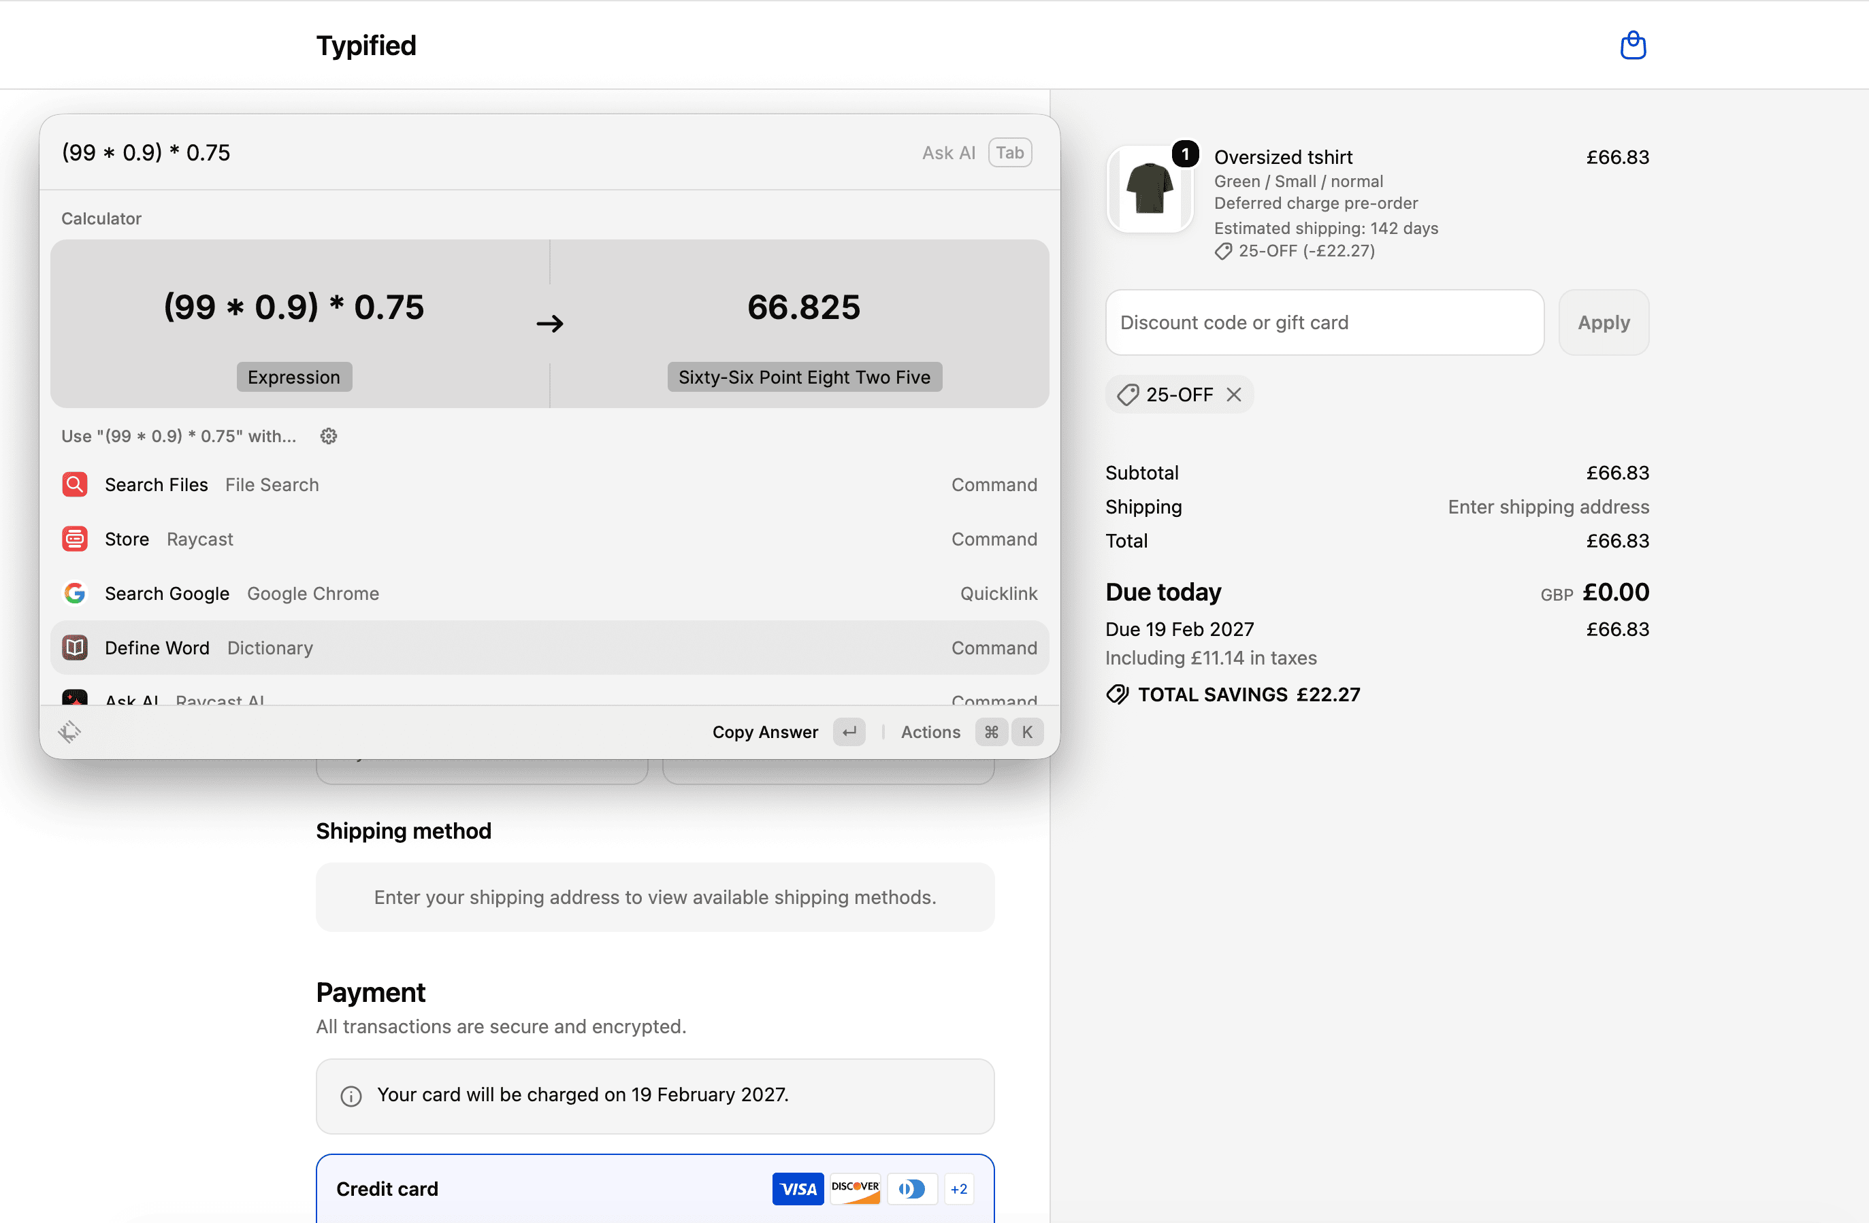Click the Due today amount £0.00
1869x1223 pixels.
[x=1615, y=592]
